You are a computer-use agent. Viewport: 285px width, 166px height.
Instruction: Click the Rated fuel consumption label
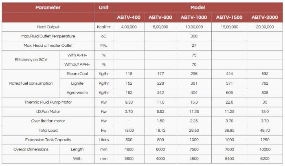tap(31, 83)
